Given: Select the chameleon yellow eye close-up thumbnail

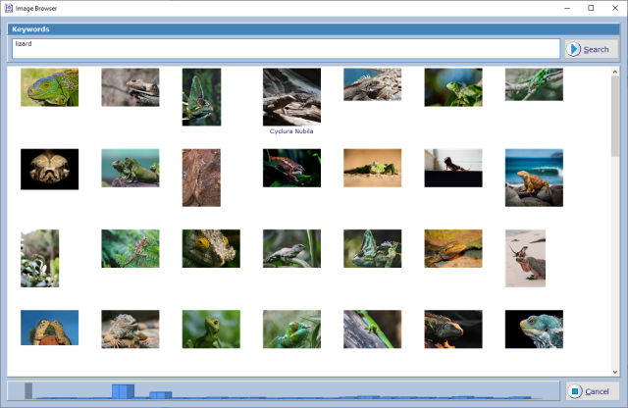Looking at the screenshot, I should 211,249.
